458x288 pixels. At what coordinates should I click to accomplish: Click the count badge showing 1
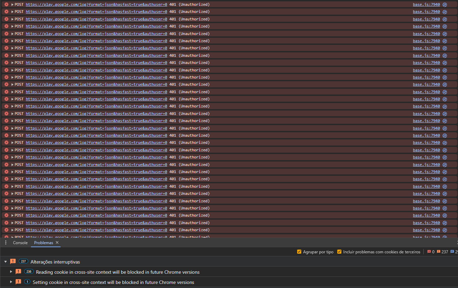tap(27, 282)
